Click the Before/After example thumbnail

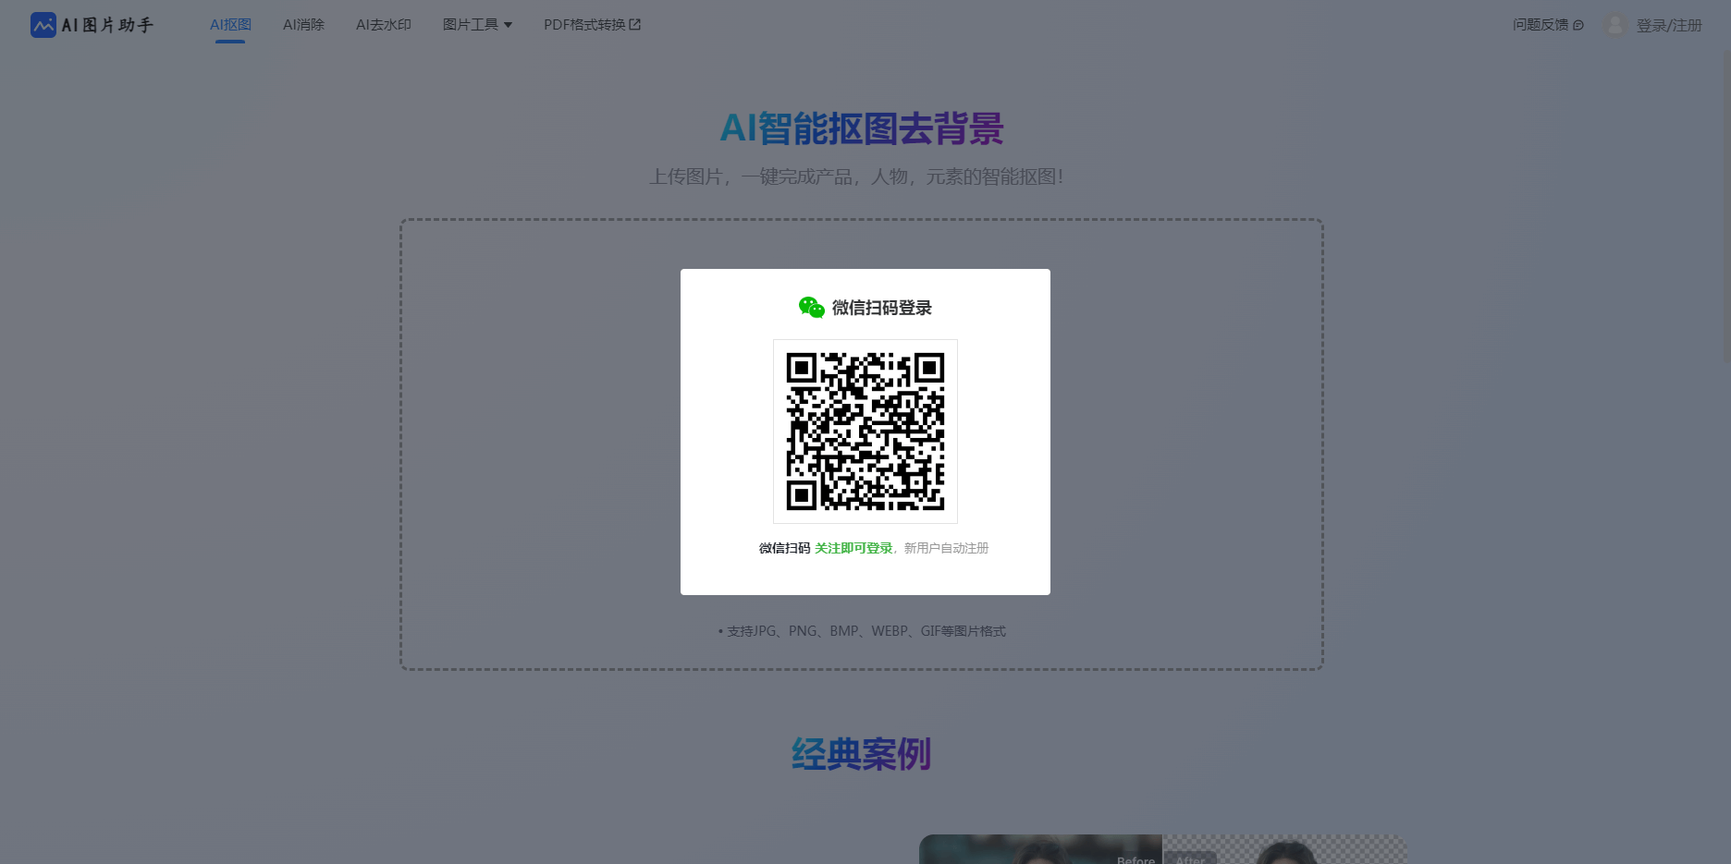pyautogui.click(x=1163, y=849)
